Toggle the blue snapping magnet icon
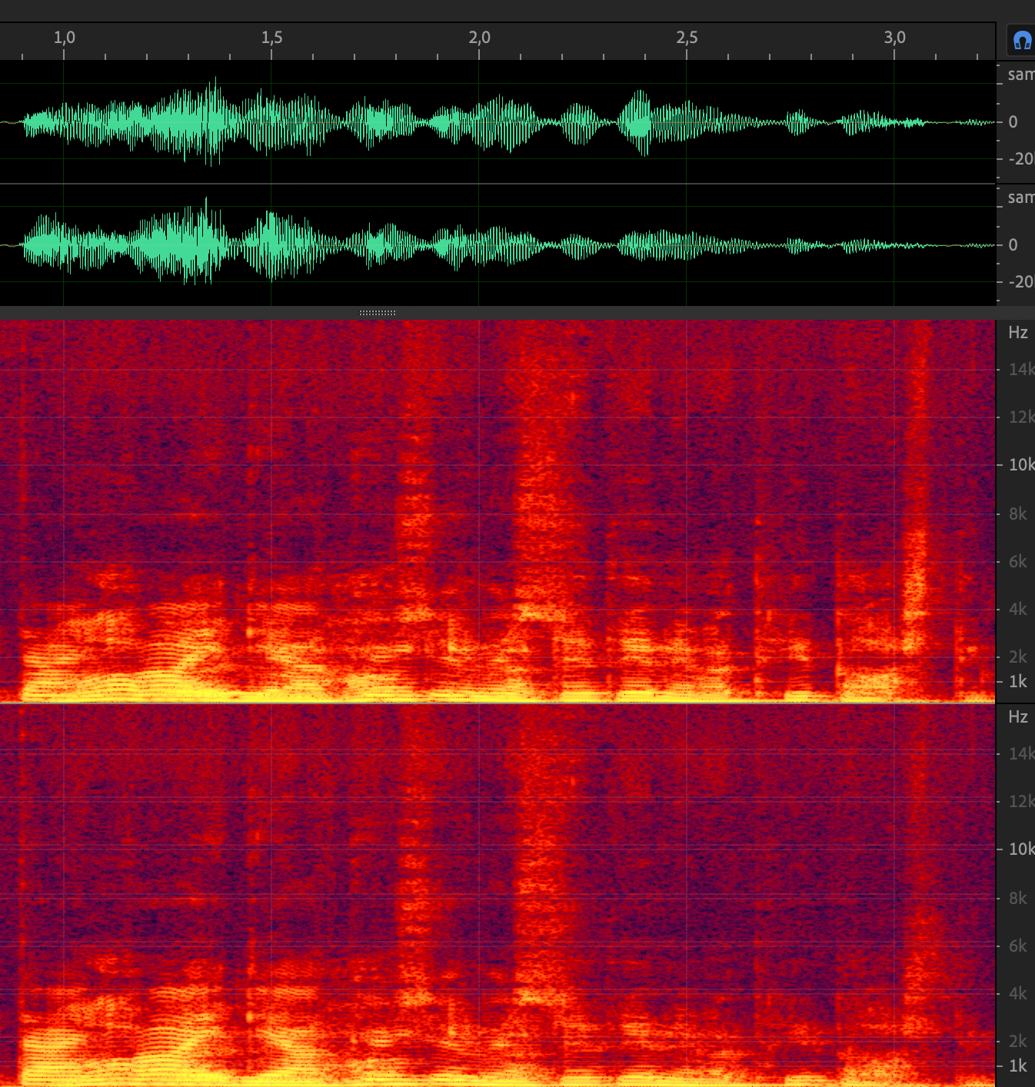Screen dimensions: 1035x1087 click(1022, 41)
